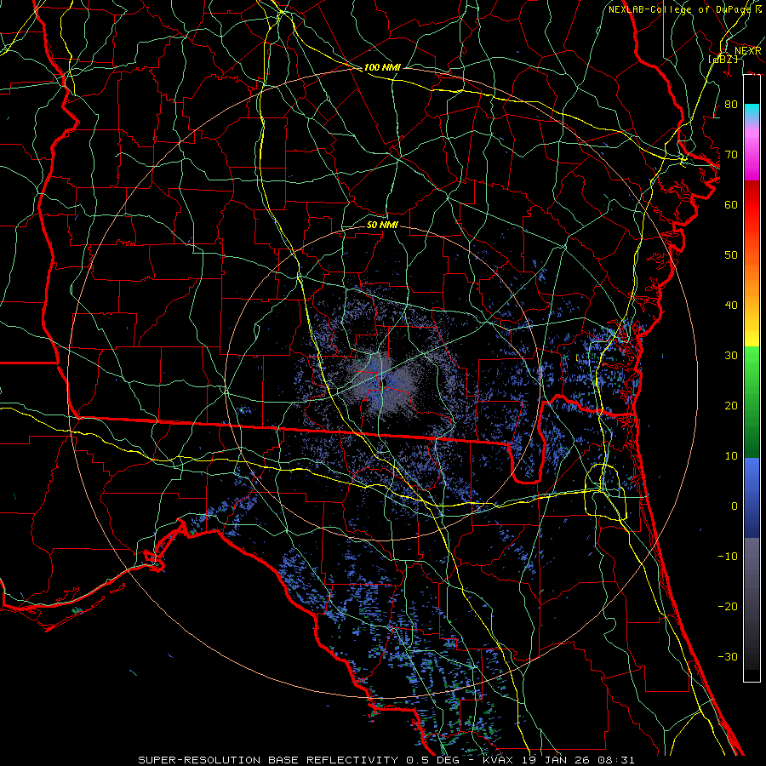
Task: Click the 100 NMI range ring label
Action: 382,67
